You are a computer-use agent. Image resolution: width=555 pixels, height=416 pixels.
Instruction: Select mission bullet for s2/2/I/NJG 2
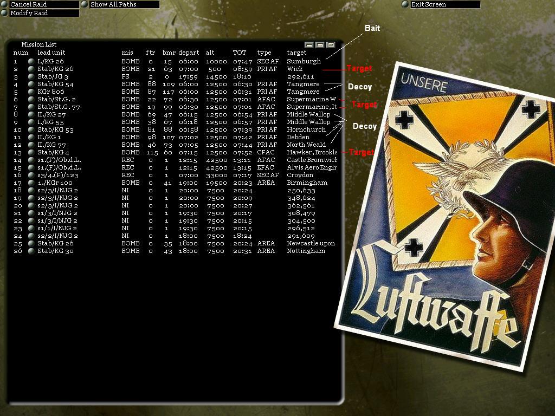(31, 236)
